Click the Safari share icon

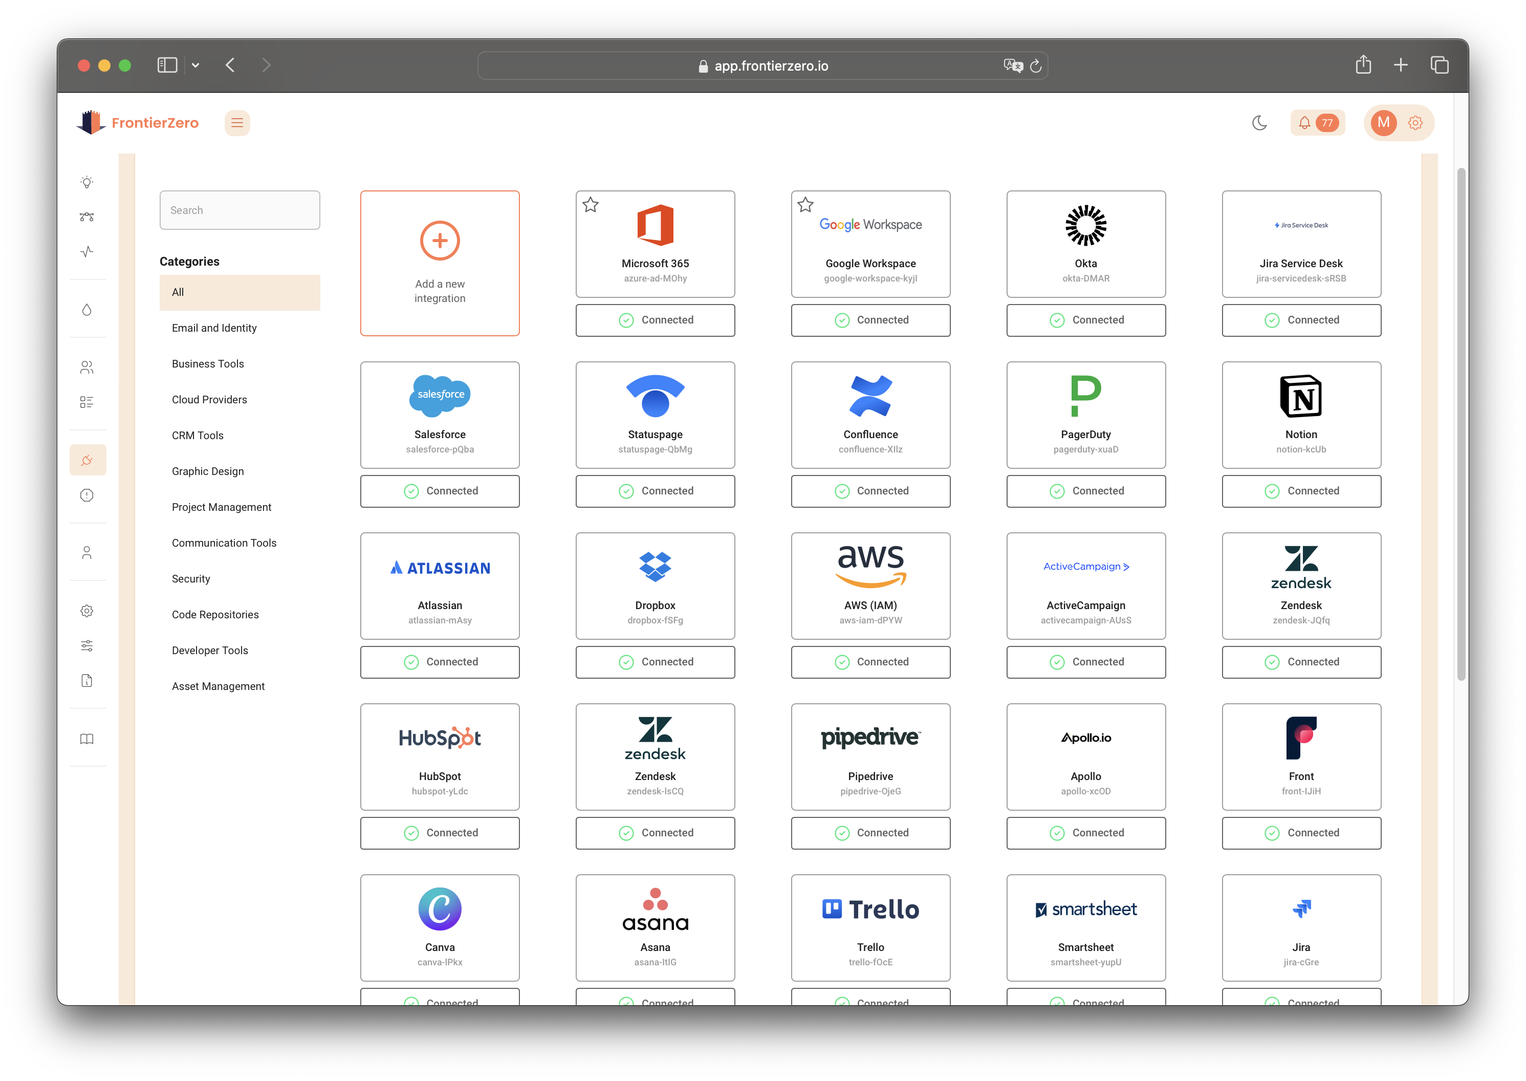point(1364,64)
